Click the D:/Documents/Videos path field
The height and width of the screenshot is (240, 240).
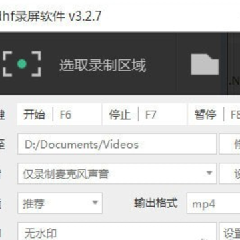pyautogui.click(x=117, y=144)
